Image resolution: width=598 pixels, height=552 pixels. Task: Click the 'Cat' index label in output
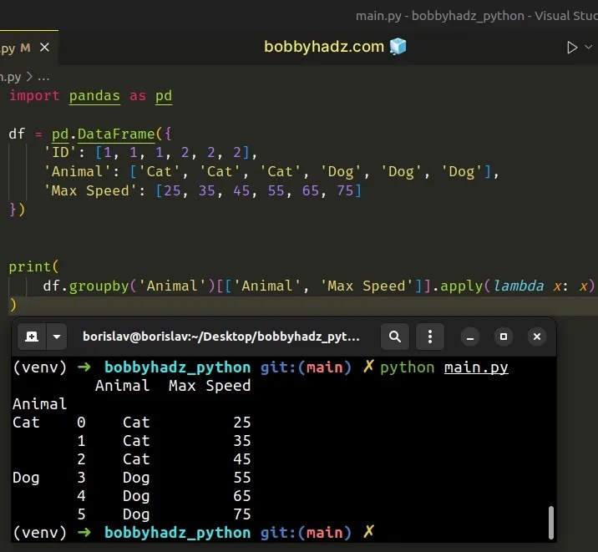click(26, 423)
